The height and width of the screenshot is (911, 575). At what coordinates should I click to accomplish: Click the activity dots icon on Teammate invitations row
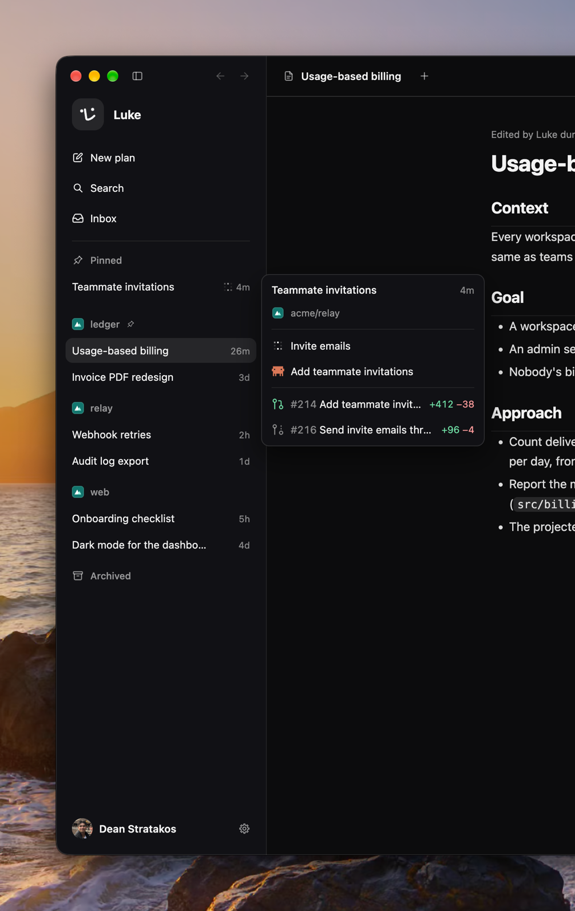point(228,287)
